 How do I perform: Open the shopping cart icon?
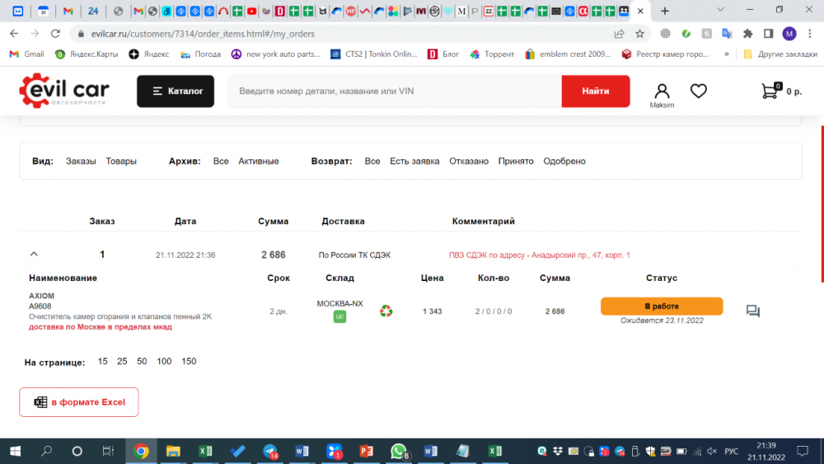[x=770, y=91]
